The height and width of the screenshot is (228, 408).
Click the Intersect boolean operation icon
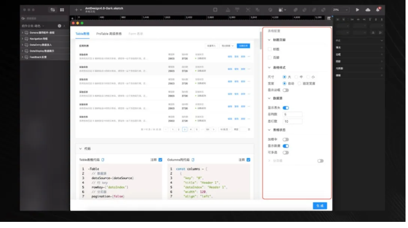pos(314,10)
